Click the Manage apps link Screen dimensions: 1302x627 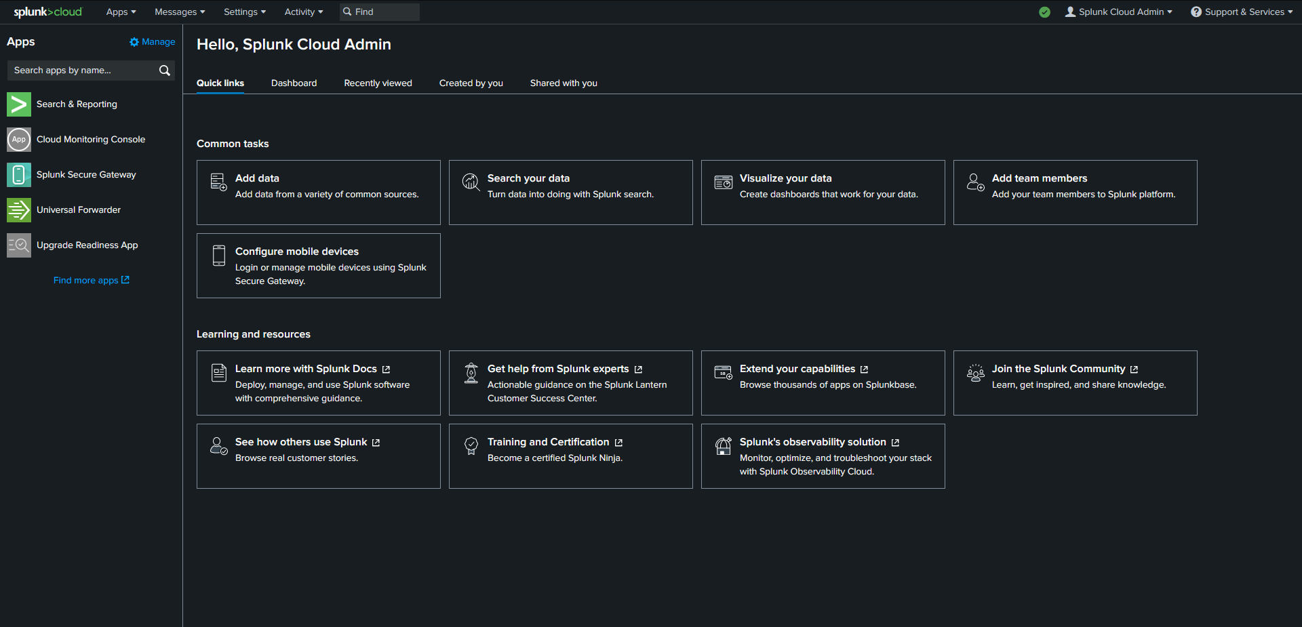(x=152, y=41)
